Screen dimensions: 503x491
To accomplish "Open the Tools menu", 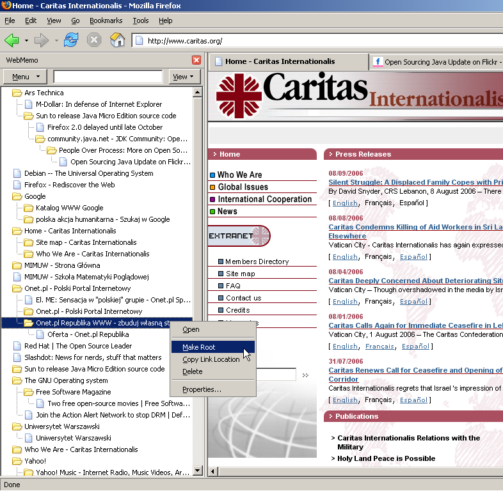I will click(141, 20).
